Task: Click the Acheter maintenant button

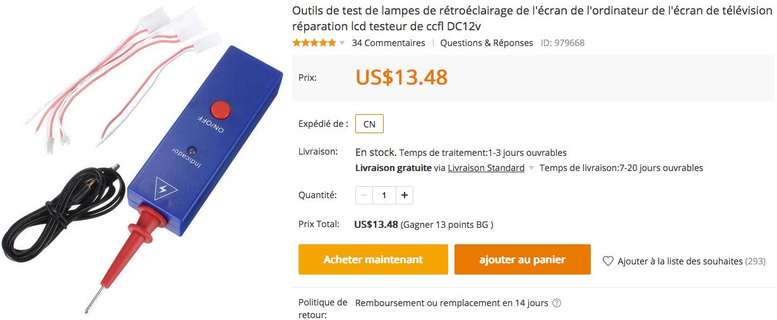Action: point(373,259)
